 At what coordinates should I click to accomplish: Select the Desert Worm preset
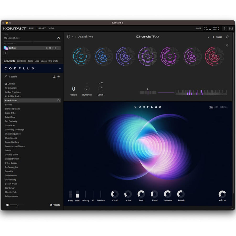(11, 184)
